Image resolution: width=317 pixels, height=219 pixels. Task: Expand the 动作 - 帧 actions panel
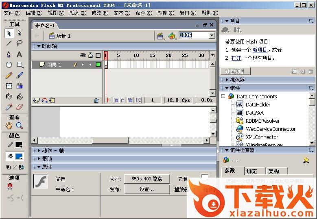pyautogui.click(x=39, y=150)
